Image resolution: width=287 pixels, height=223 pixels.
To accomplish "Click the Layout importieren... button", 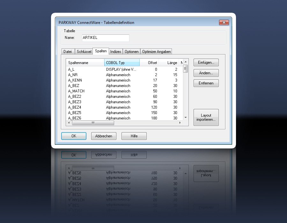I will (206, 117).
